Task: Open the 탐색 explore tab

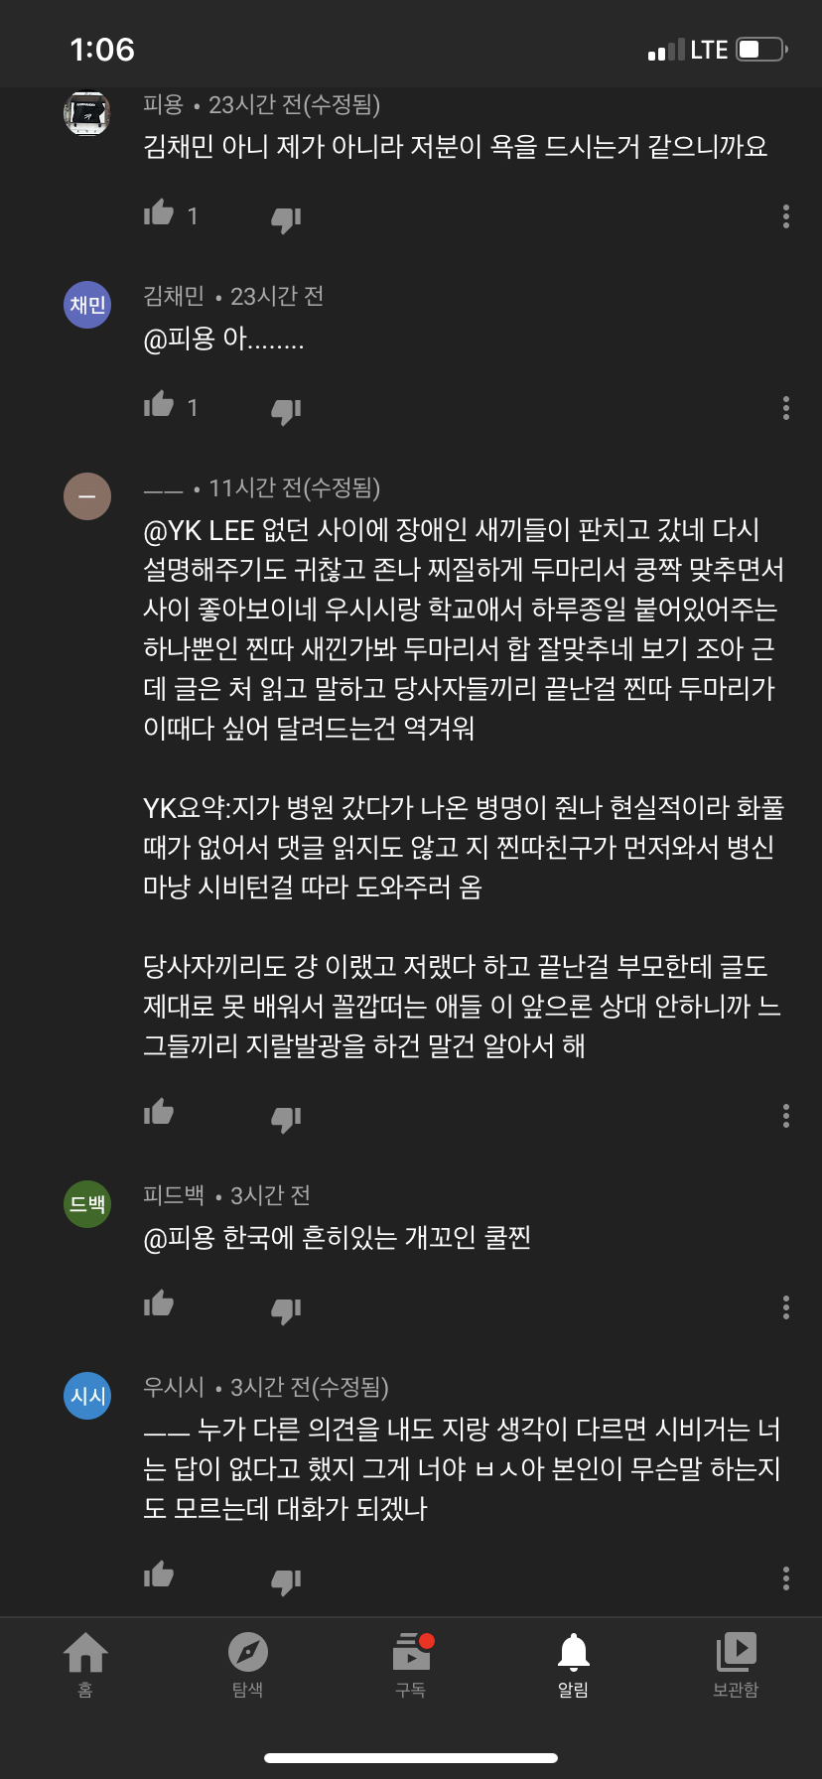Action: (x=248, y=1664)
